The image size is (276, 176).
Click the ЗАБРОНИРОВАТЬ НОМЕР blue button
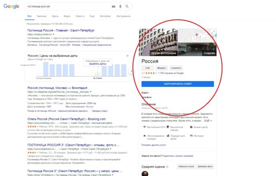click(x=178, y=84)
